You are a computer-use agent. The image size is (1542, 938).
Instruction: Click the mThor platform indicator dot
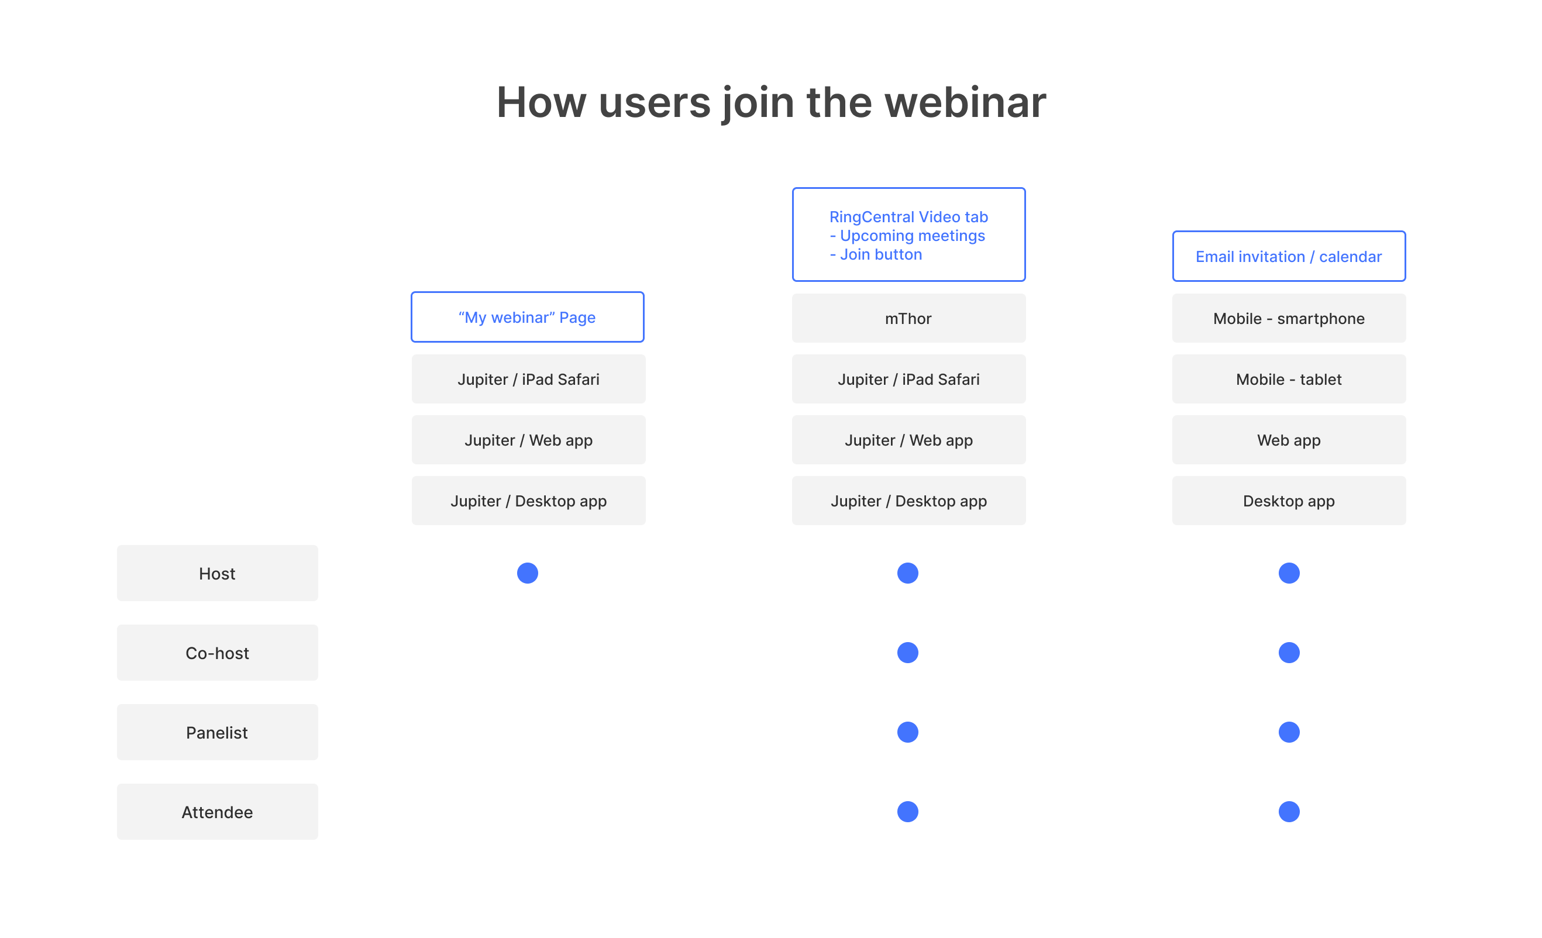tap(907, 571)
